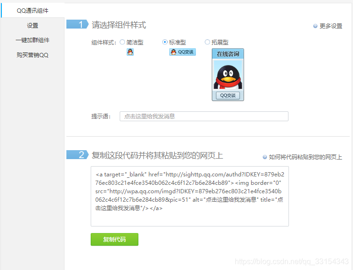This screenshot has width=353, height=270.
Task: Open the 设置 sidebar item
Action: [x=33, y=25]
